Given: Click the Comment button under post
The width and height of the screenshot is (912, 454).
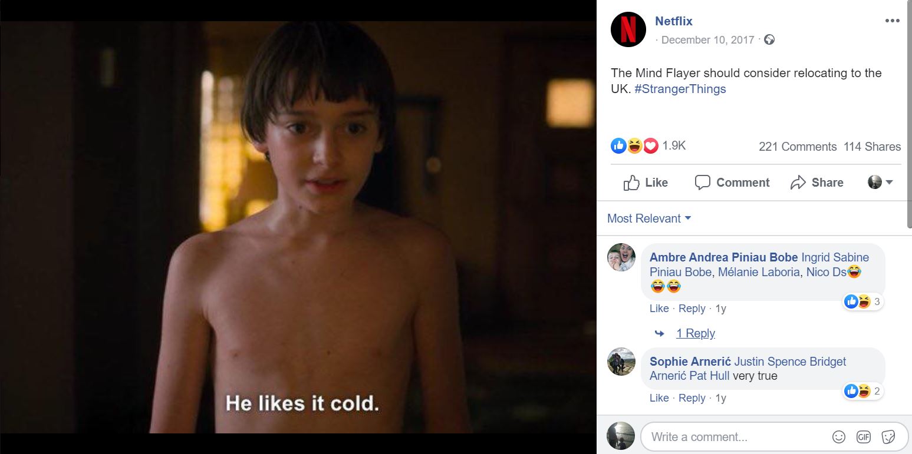Looking at the screenshot, I should coord(732,183).
